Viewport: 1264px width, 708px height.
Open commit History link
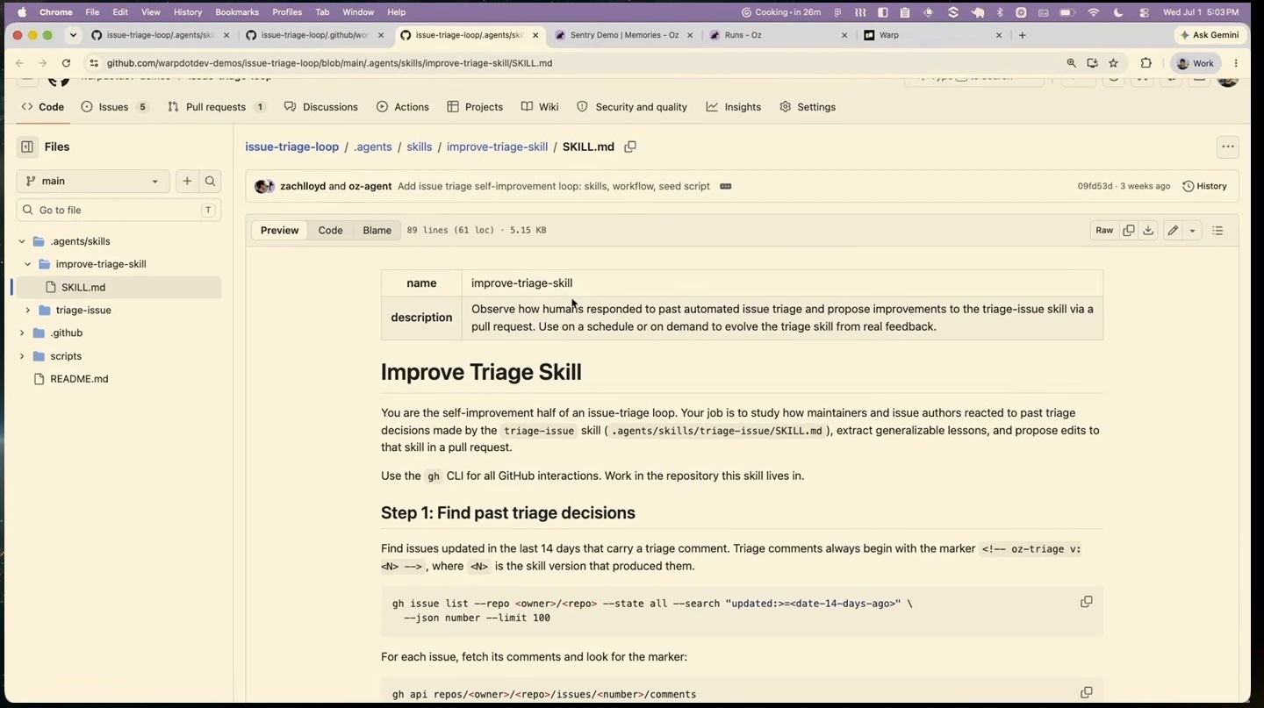point(1204,186)
